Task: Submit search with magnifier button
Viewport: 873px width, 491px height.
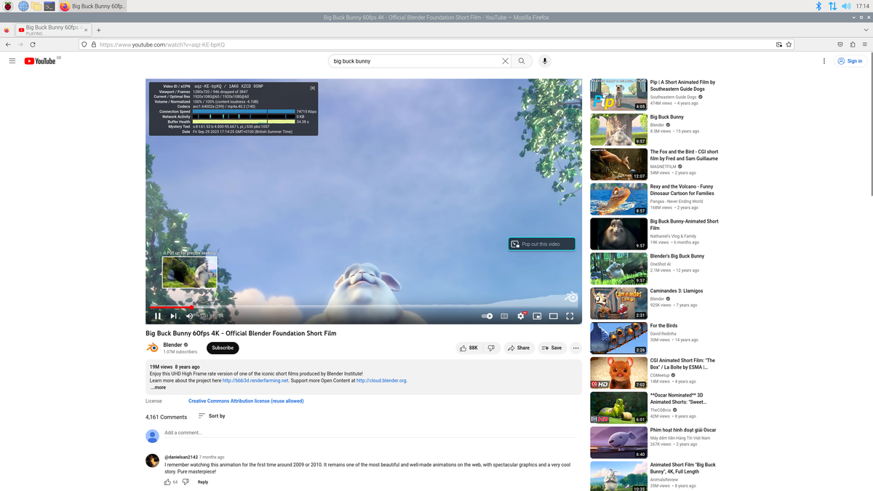Action: coord(522,61)
